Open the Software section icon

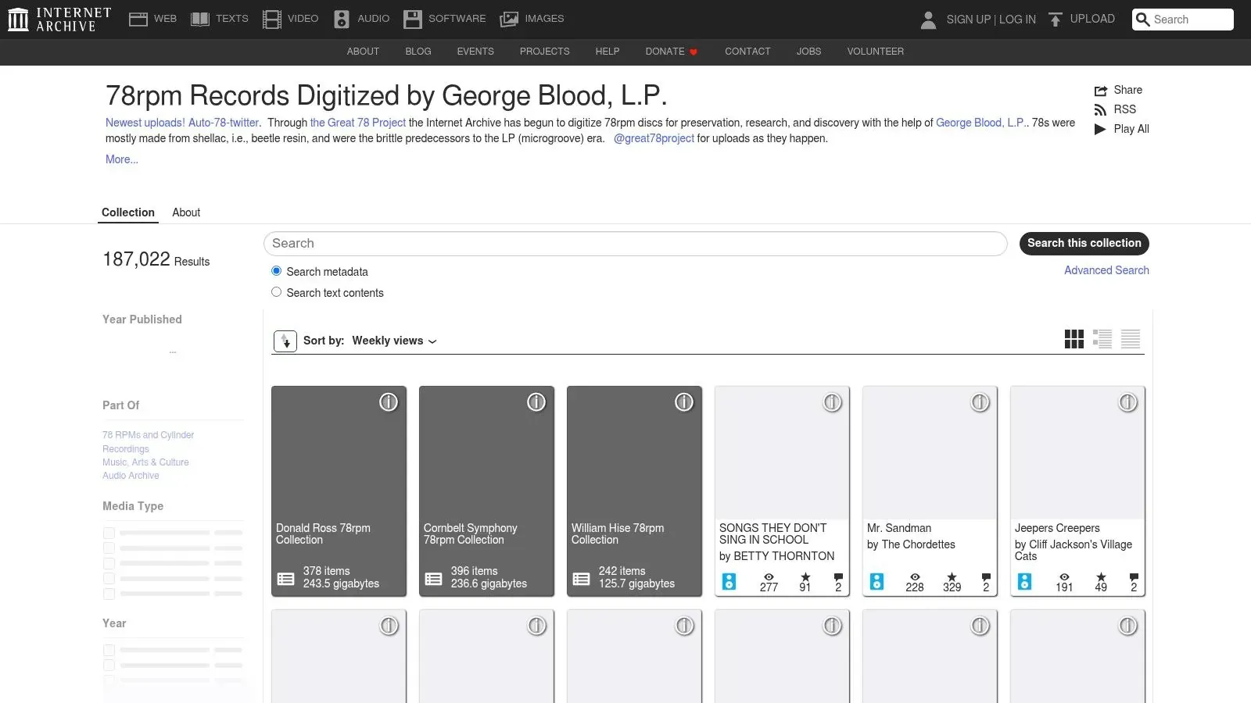pyautogui.click(x=413, y=20)
